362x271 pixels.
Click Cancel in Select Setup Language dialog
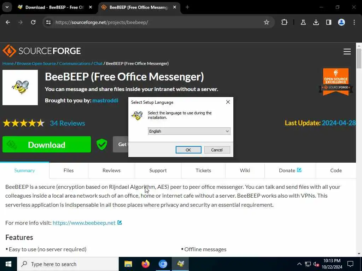(217, 150)
